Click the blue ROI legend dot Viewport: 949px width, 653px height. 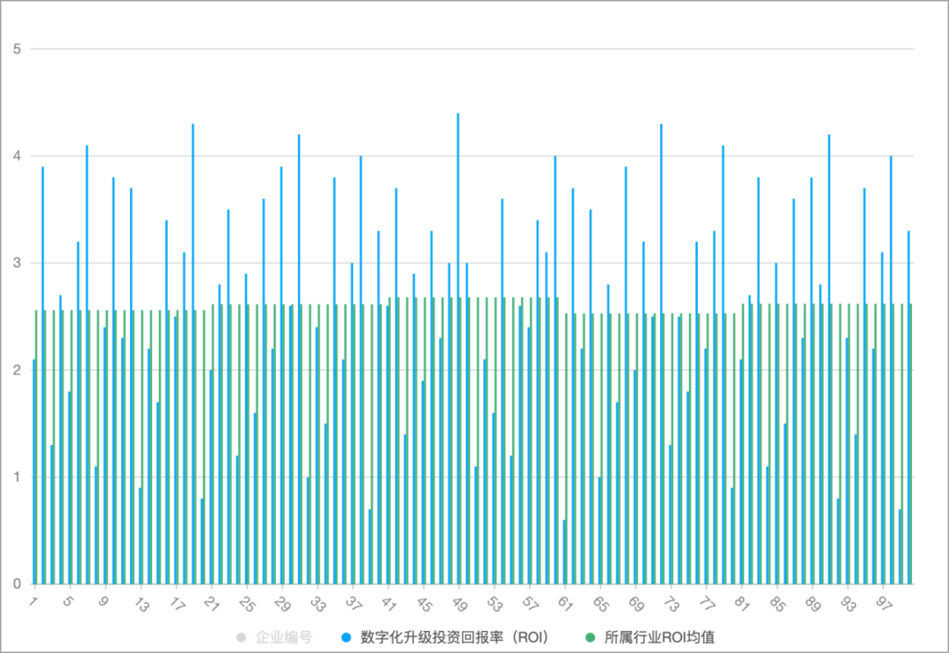[346, 637]
